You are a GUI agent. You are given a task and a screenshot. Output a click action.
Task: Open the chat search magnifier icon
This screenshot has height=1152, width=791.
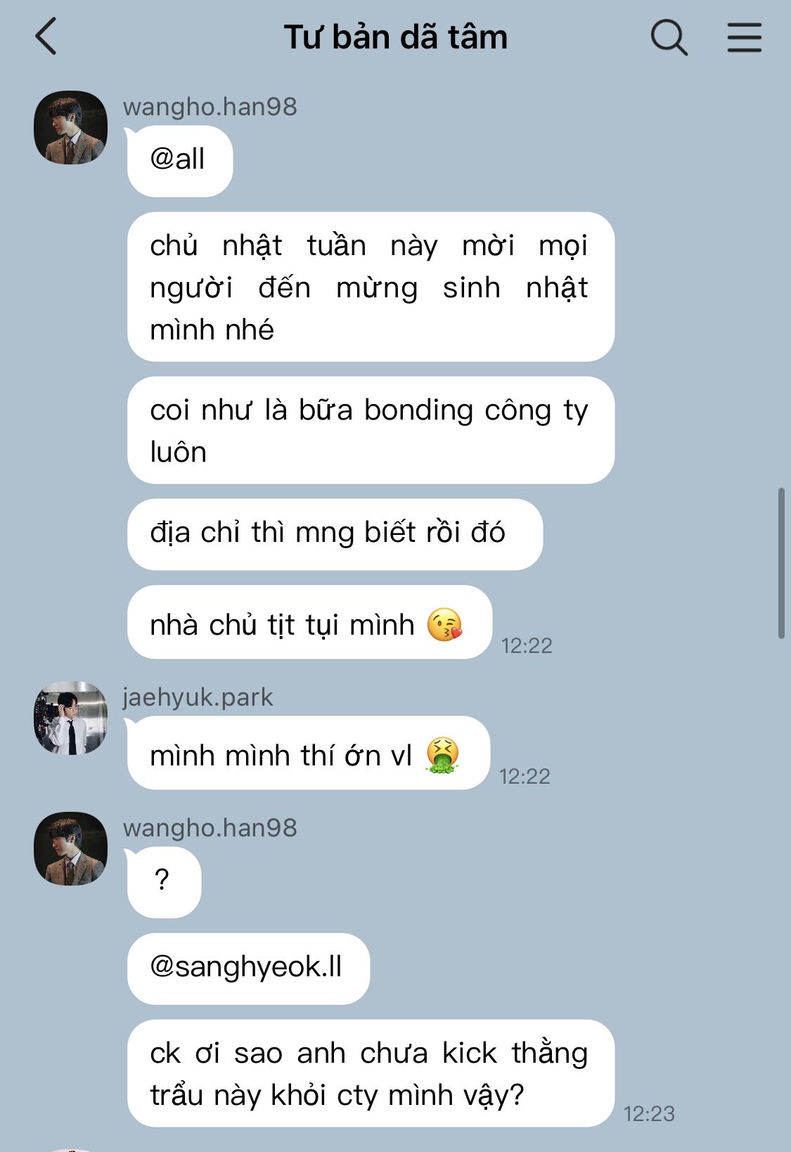669,37
